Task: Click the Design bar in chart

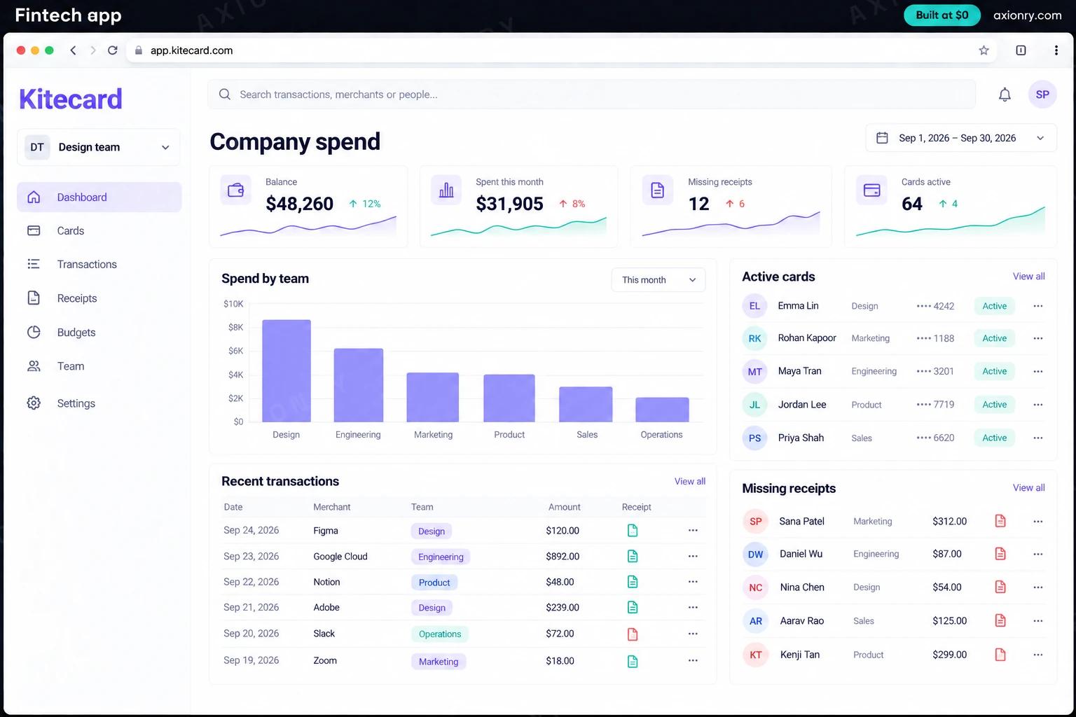Action: [287, 371]
